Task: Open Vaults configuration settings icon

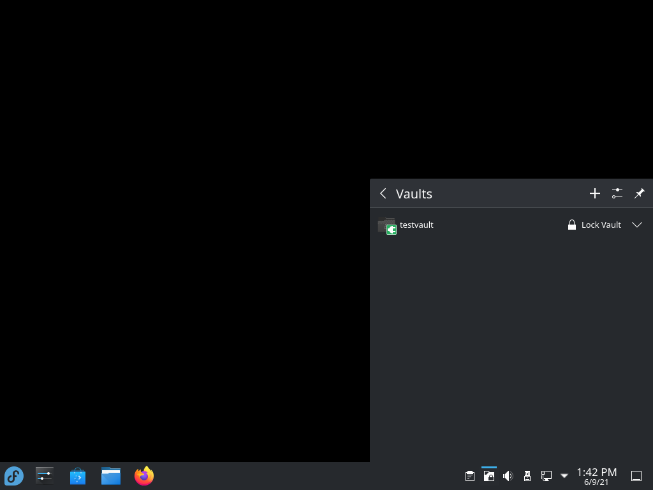Action: tap(617, 193)
